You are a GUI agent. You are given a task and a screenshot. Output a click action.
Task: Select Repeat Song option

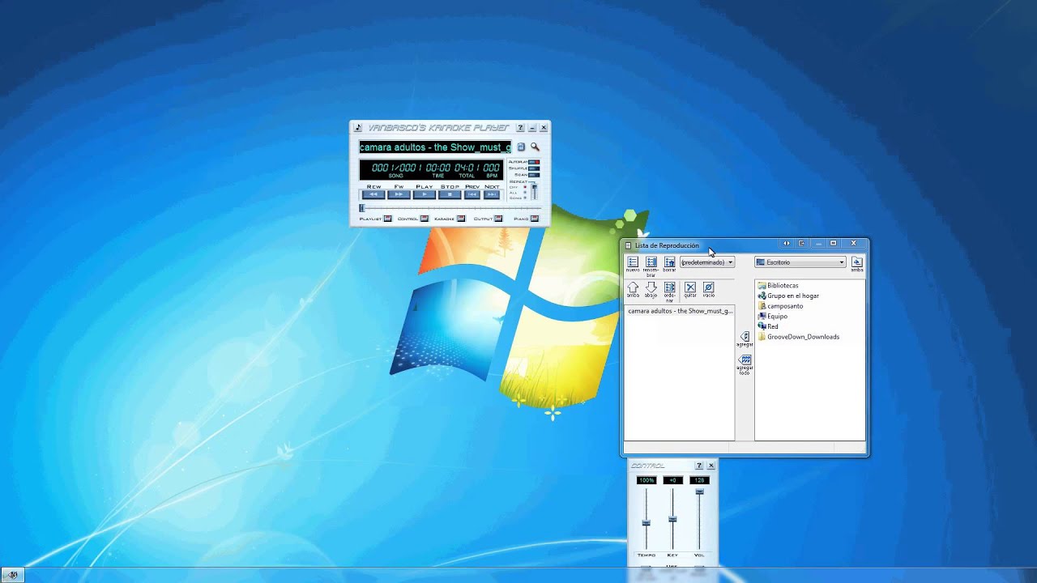coord(525,198)
